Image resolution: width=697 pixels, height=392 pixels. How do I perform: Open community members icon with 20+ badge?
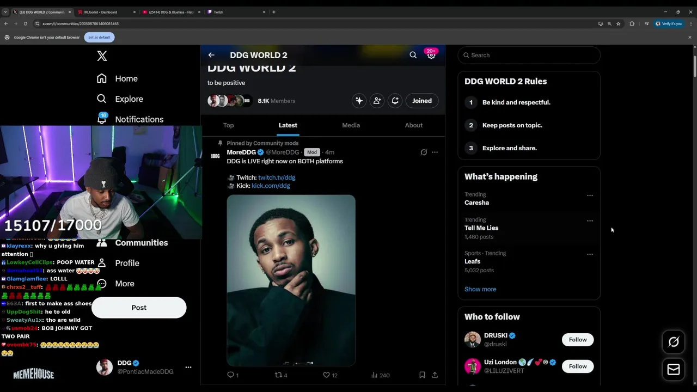pos(431,54)
